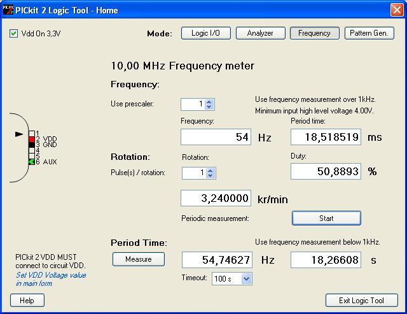This screenshot has width=407, height=314.
Task: Open the Timeout dropdown list
Action: pyautogui.click(x=246, y=279)
